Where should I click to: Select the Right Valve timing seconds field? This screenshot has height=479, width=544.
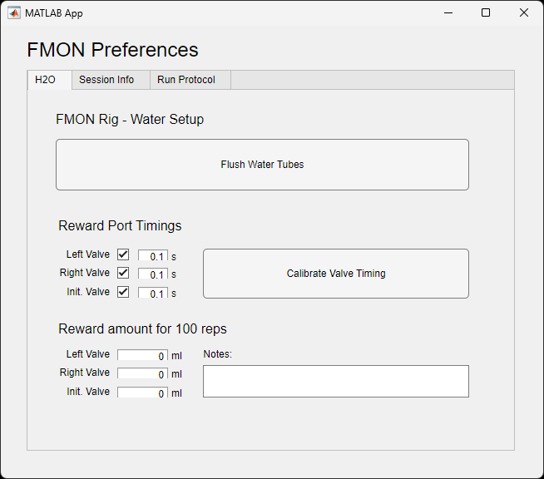(x=153, y=274)
